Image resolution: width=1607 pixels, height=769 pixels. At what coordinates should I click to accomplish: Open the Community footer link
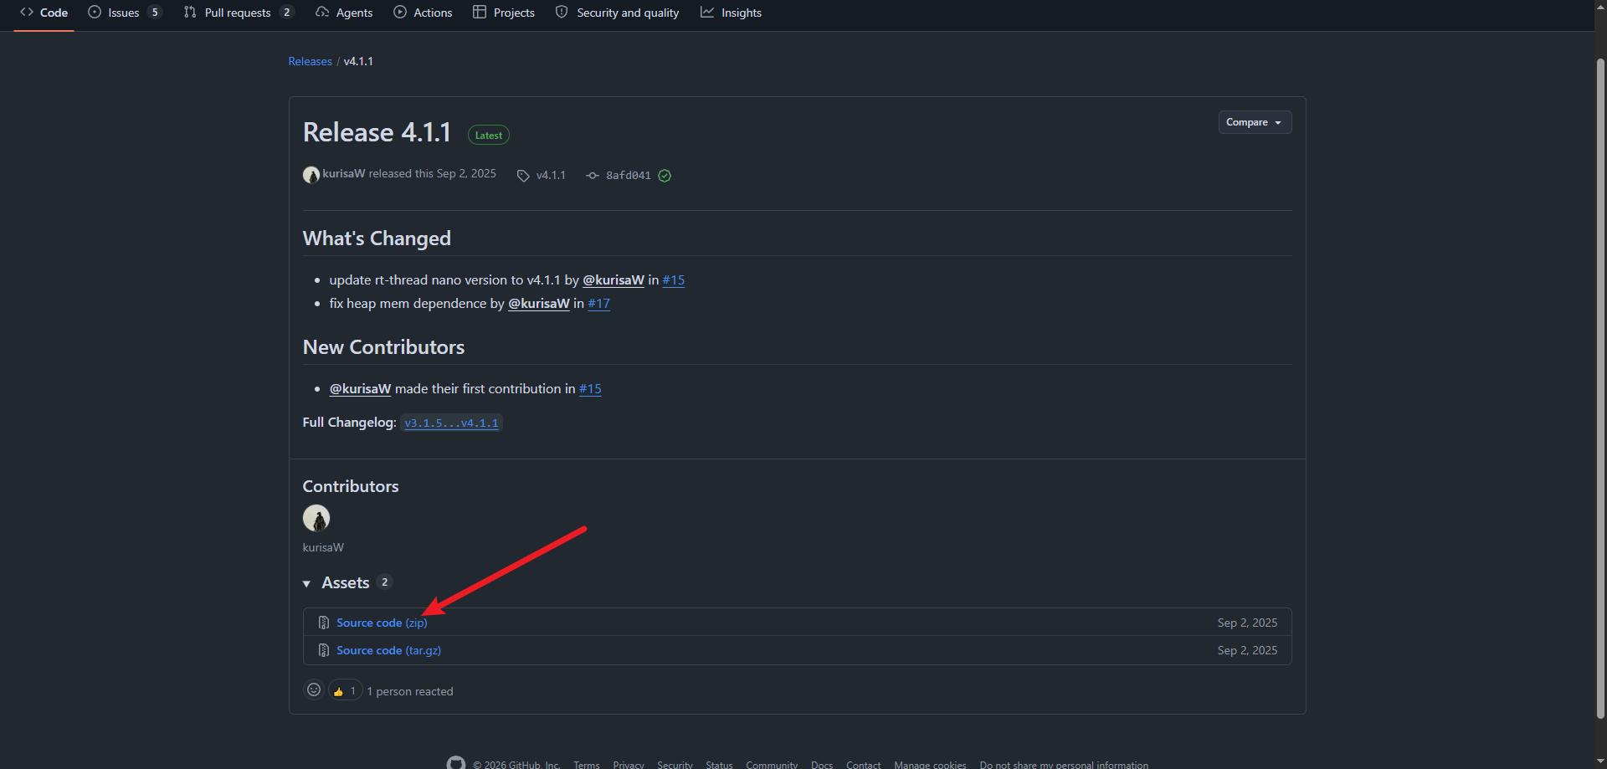772,765
